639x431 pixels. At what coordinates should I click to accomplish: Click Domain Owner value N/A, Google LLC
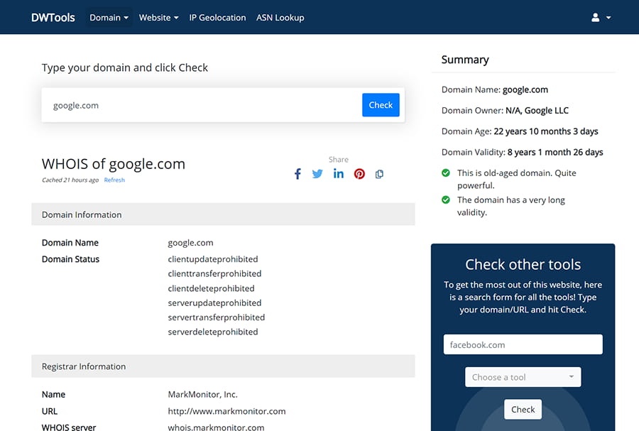(x=537, y=110)
